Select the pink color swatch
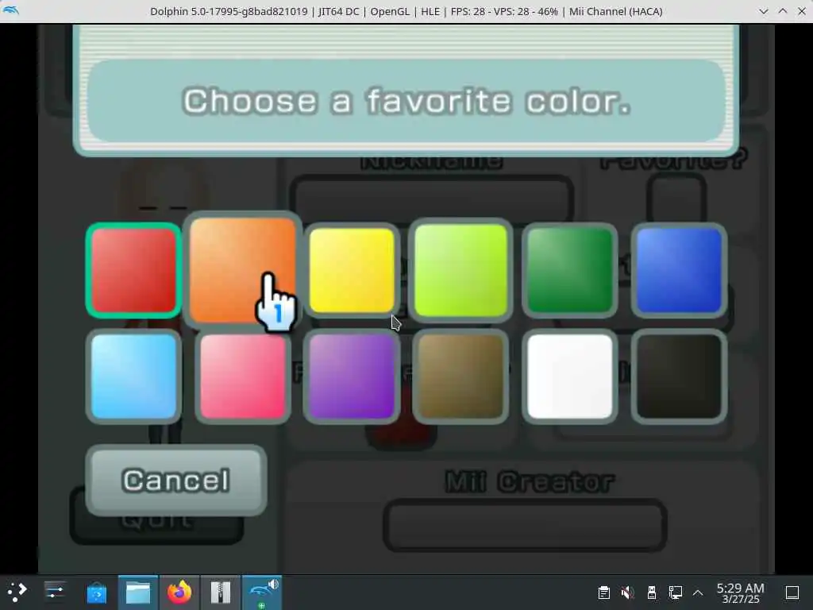This screenshot has width=813, height=610. (x=243, y=376)
